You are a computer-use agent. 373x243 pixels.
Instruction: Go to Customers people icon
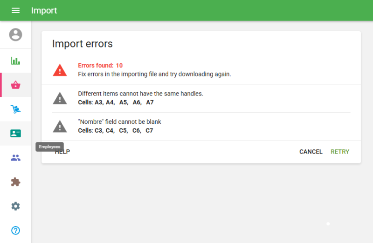click(15, 158)
